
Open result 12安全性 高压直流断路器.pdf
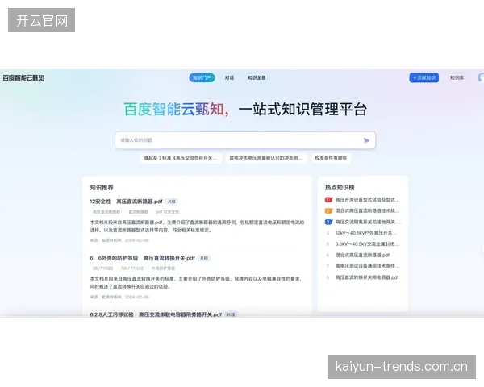point(126,202)
